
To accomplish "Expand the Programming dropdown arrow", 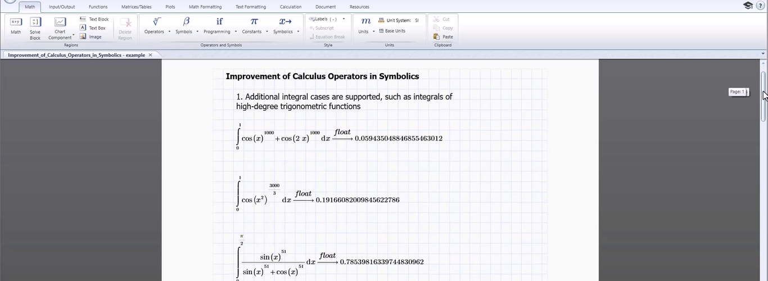I will click(x=236, y=32).
